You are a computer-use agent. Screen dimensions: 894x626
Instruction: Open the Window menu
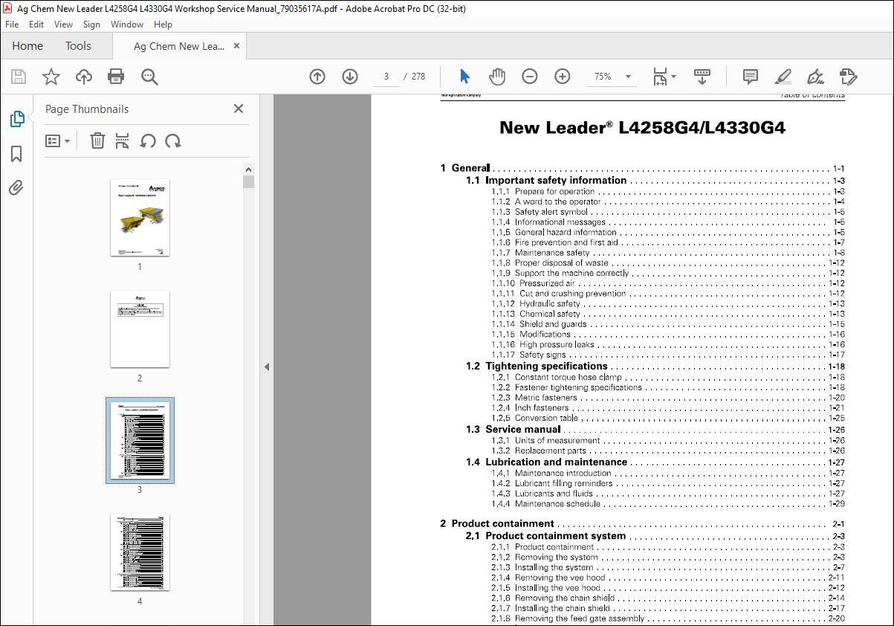click(x=127, y=25)
